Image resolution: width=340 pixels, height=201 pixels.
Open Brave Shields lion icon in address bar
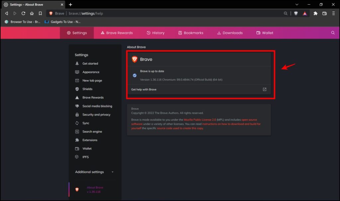296,13
